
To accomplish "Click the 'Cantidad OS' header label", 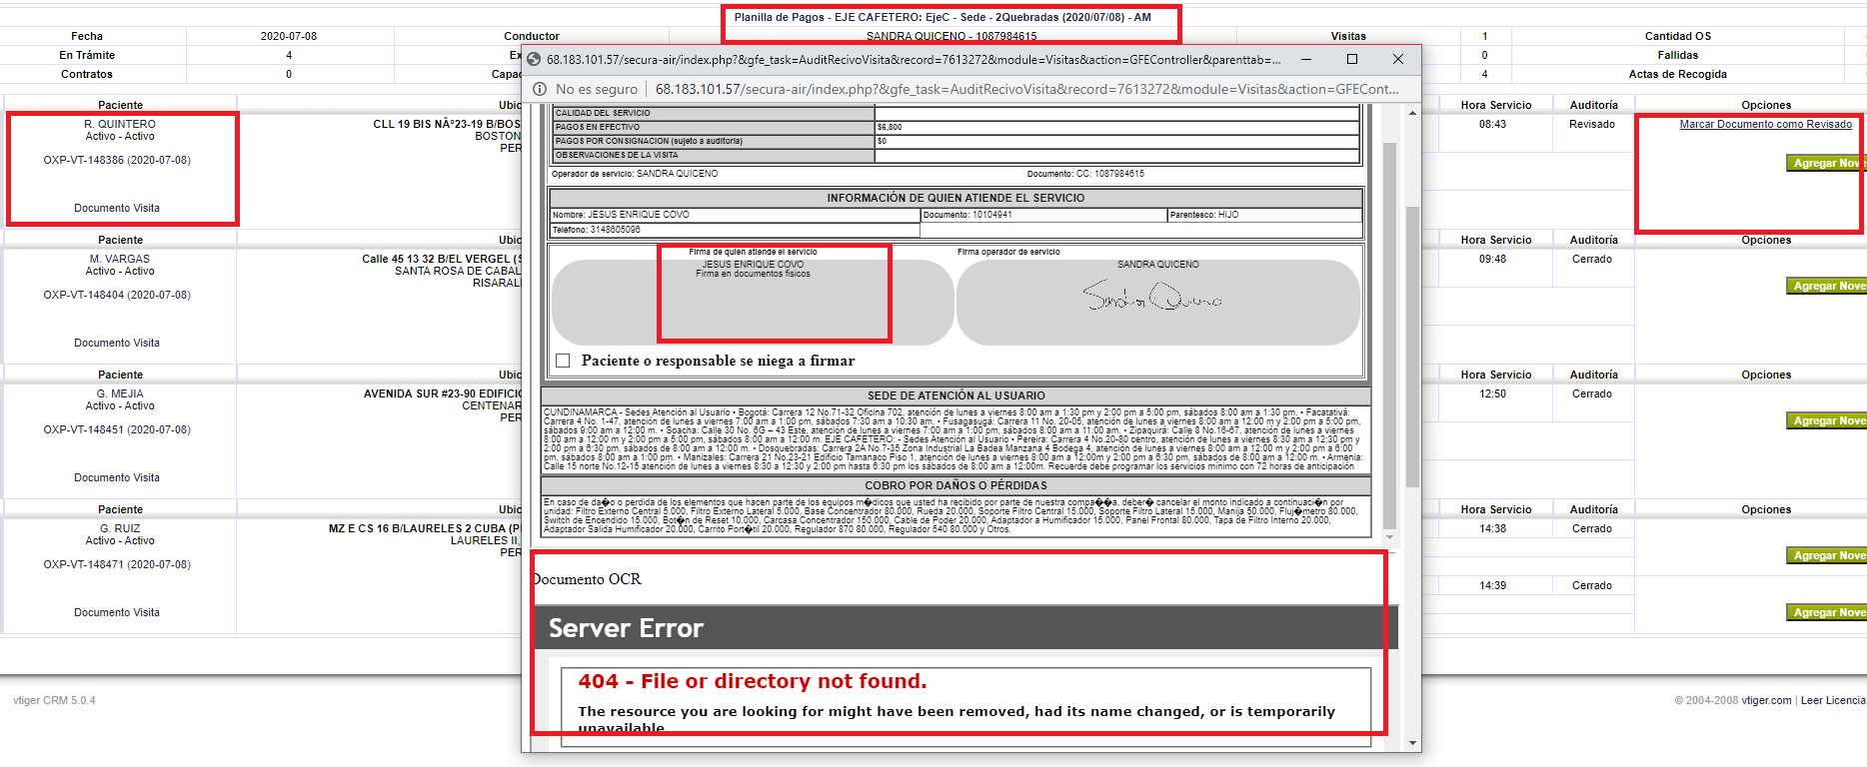I will (x=1678, y=36).
